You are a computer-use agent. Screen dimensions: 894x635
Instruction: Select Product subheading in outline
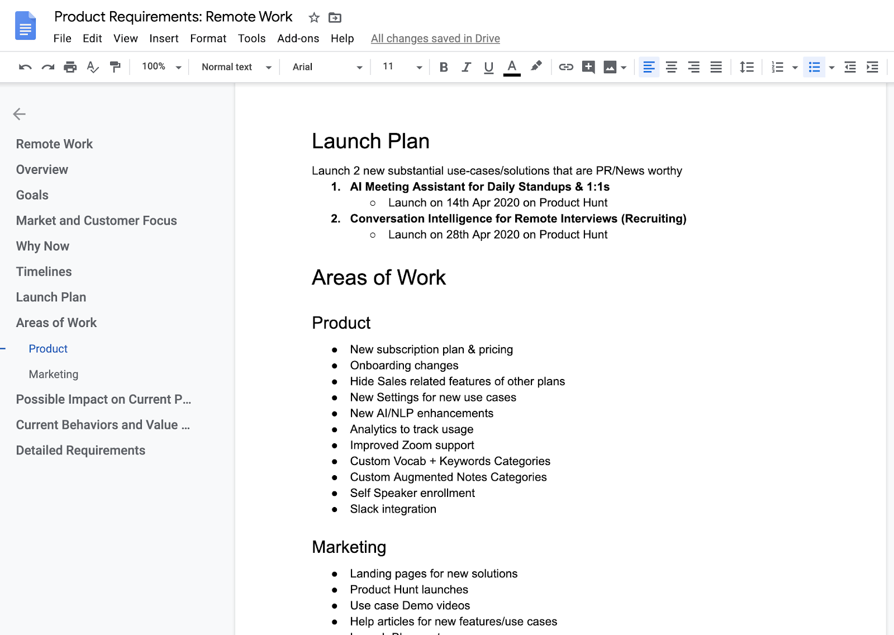(x=48, y=349)
